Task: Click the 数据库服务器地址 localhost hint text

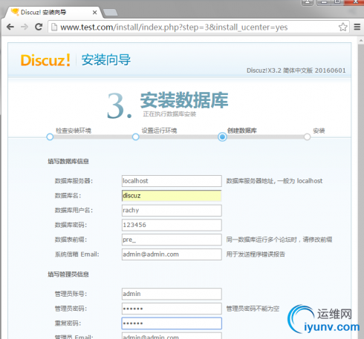Action: point(274,181)
